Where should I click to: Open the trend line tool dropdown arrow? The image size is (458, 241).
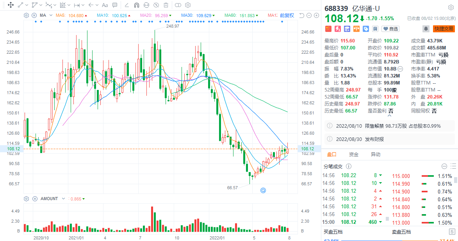point(27,5)
